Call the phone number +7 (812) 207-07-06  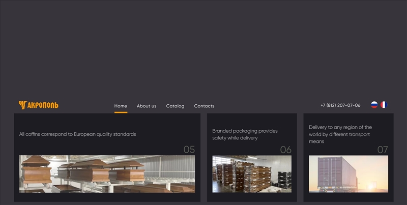pos(340,105)
